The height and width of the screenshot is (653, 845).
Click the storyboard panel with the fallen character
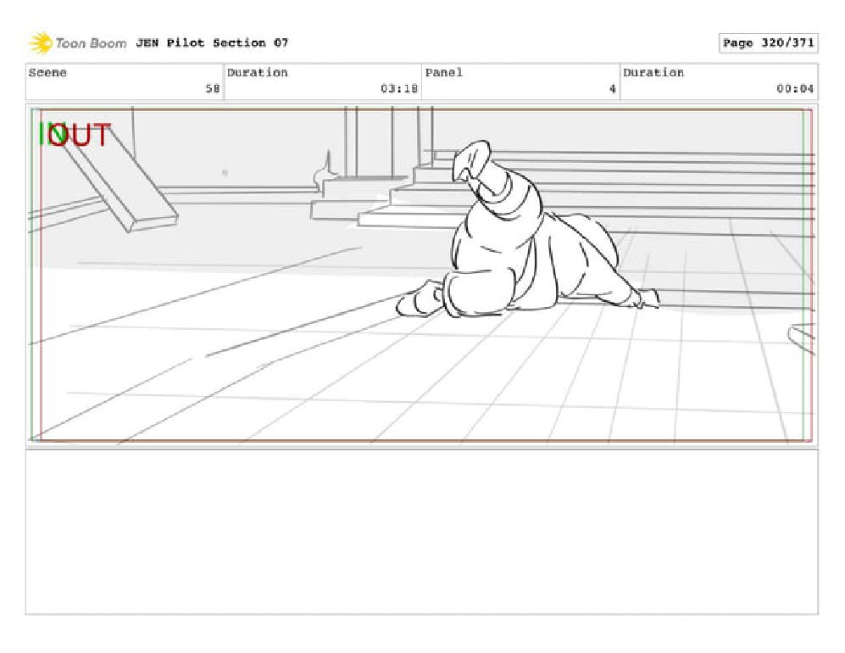coord(422,275)
